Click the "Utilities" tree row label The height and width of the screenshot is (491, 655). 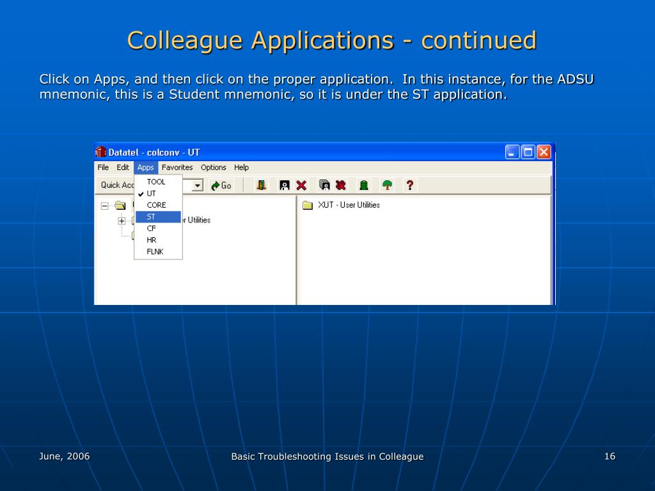[x=199, y=220]
